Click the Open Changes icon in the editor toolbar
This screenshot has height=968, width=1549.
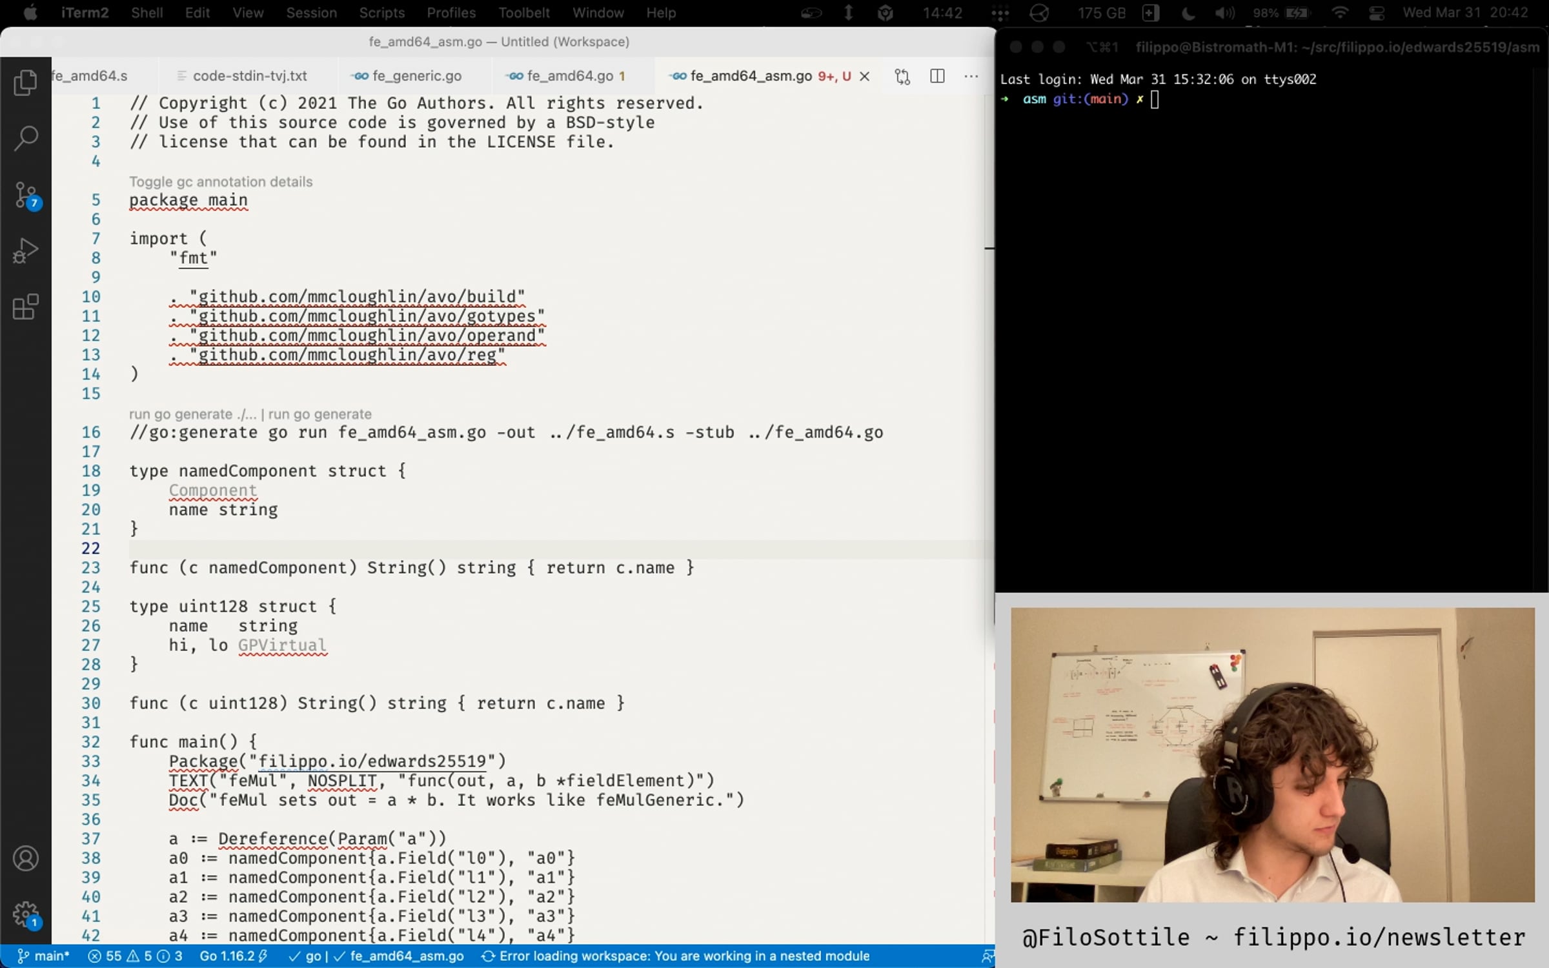click(902, 76)
